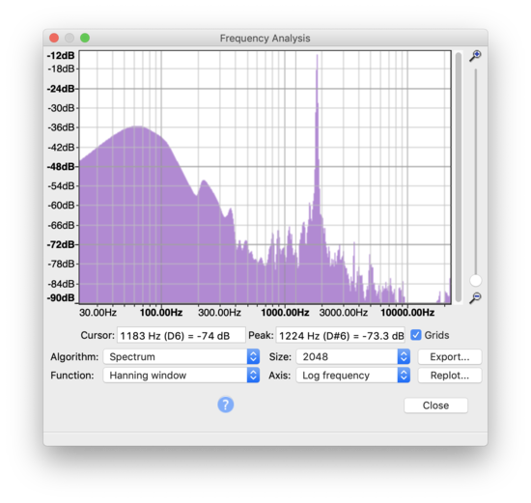Expand the Size 2048 dropdown

point(353,356)
